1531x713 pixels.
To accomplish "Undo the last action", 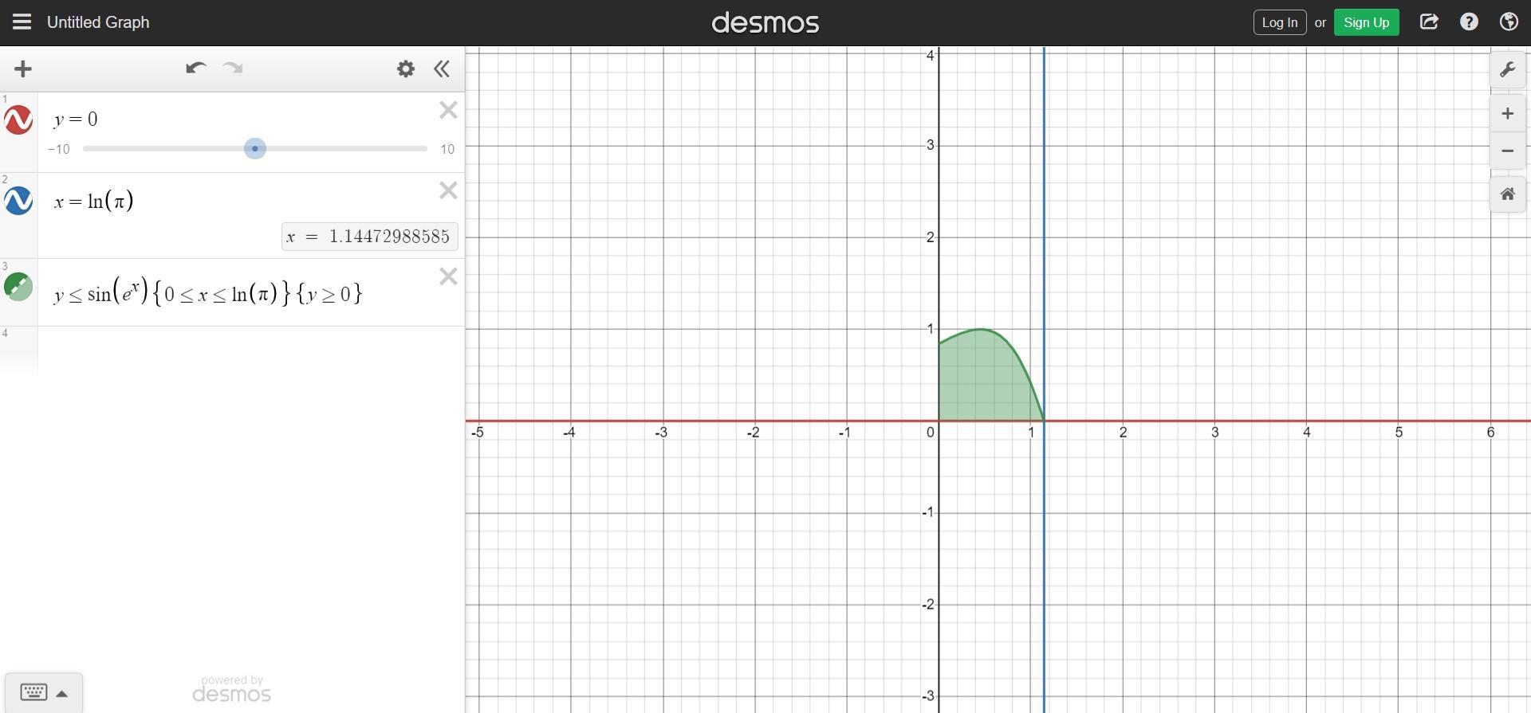I will (x=195, y=69).
